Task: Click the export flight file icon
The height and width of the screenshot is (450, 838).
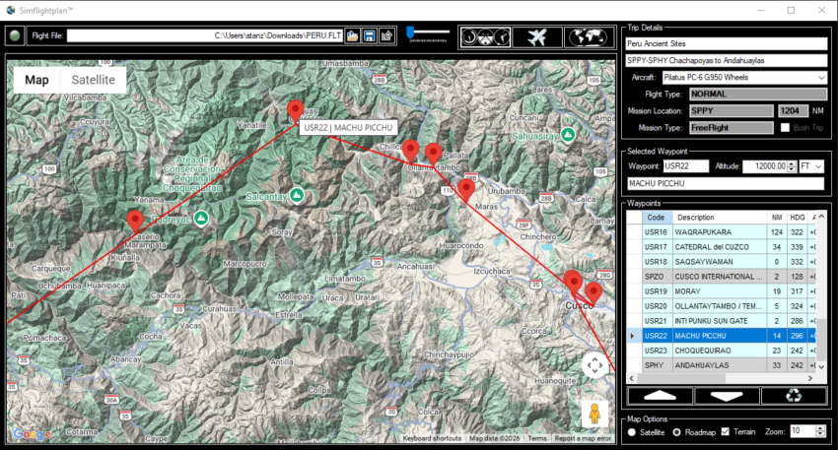Action: click(x=386, y=35)
